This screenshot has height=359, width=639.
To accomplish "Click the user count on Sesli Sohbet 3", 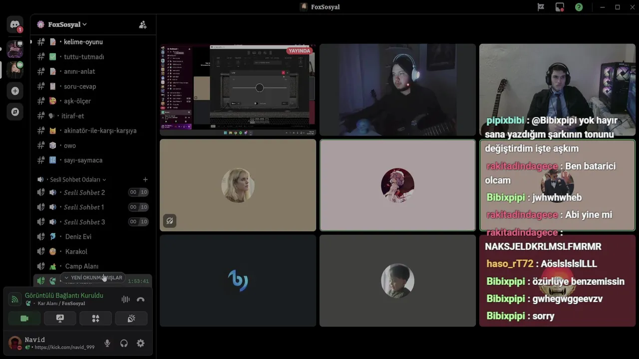I will (x=138, y=222).
